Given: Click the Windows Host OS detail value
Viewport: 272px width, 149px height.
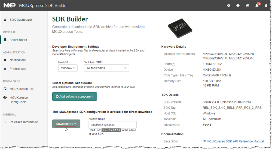Looking at the screenshot, I should pos(209,113).
